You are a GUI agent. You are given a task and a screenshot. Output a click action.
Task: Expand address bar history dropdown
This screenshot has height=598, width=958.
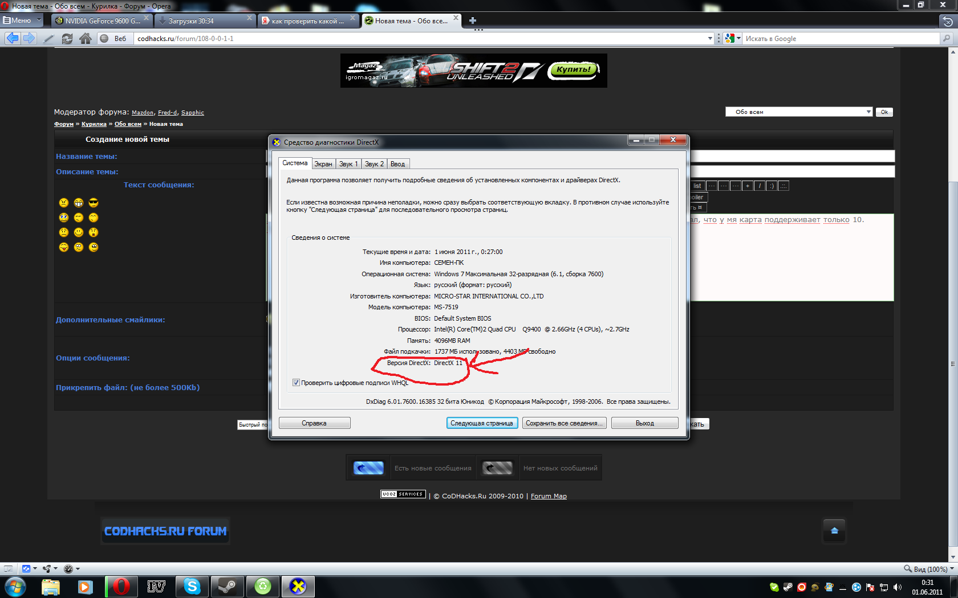pos(710,39)
